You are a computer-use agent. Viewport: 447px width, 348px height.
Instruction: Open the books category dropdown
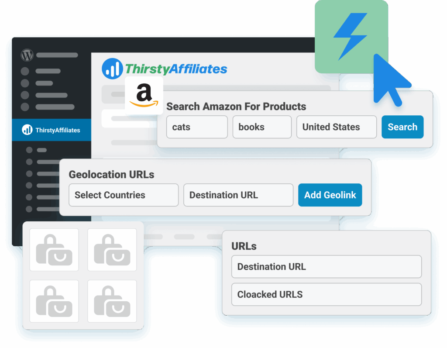pos(262,127)
